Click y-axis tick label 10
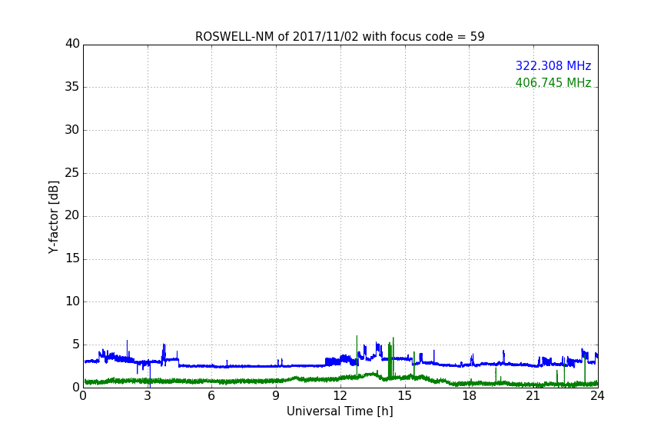 pos(72,301)
